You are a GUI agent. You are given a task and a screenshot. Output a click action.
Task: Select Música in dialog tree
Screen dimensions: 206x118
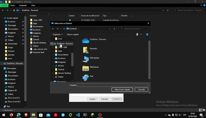tap(61, 66)
